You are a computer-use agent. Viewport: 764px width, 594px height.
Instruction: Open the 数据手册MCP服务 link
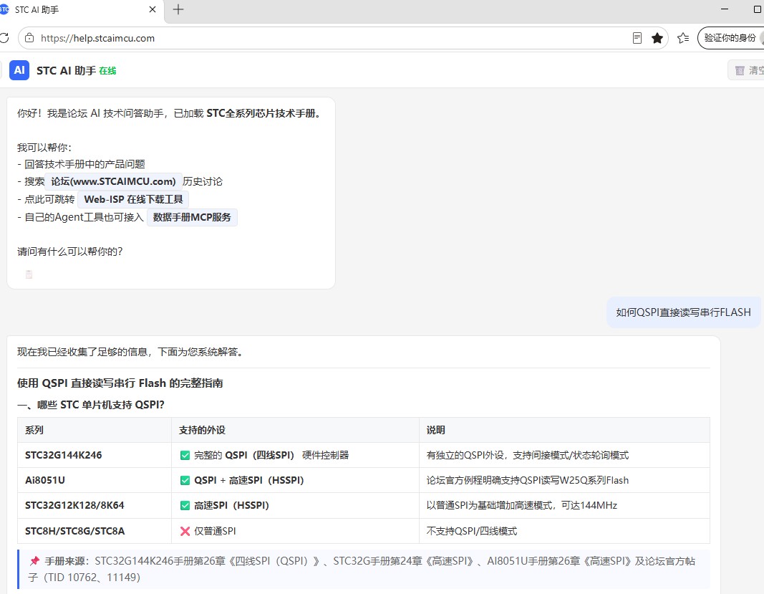(x=192, y=217)
